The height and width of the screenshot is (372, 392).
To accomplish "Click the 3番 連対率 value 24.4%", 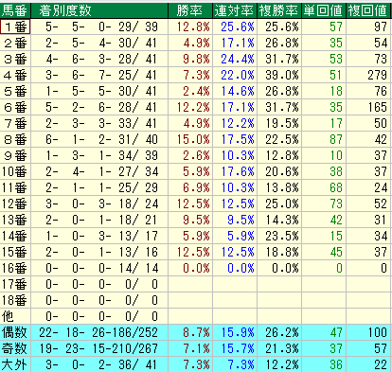I will coord(238,59).
